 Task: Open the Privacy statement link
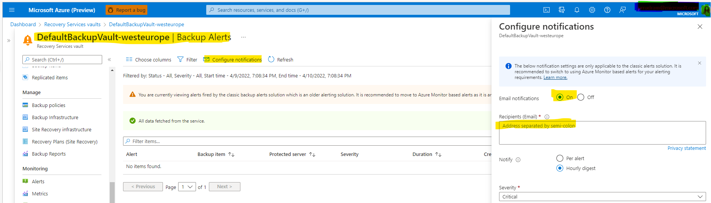pyautogui.click(x=687, y=148)
